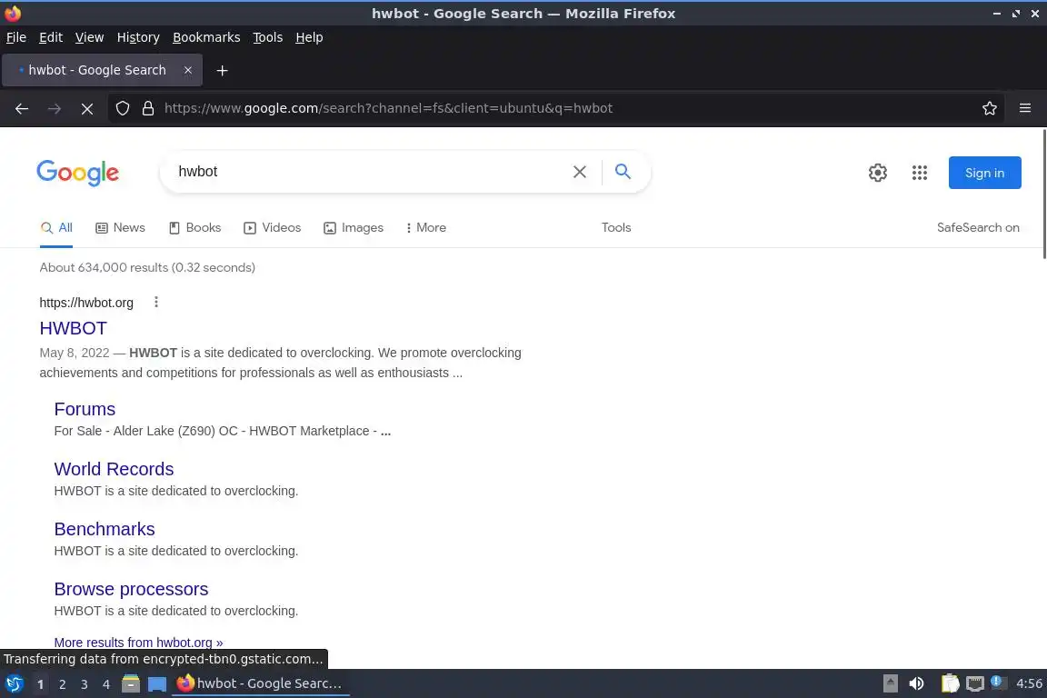Image resolution: width=1047 pixels, height=698 pixels.
Task: Open the HWBOT result title link
Action: click(x=73, y=329)
